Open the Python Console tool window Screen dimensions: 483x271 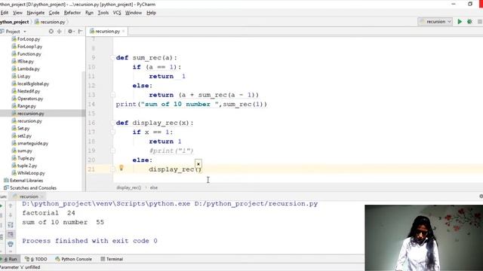(x=74, y=259)
